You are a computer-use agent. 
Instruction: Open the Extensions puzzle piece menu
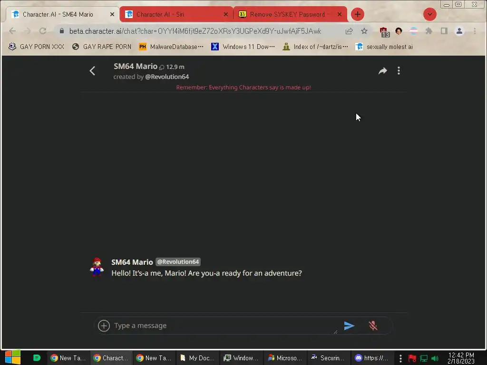[429, 31]
